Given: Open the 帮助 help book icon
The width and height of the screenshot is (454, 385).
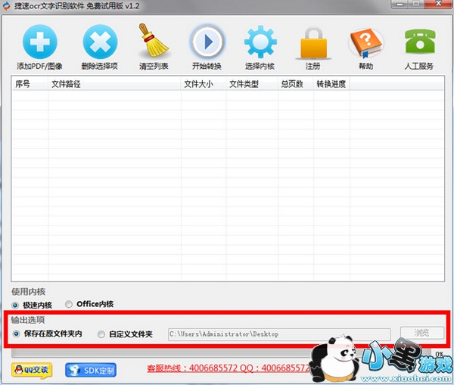Looking at the screenshot, I should click(x=366, y=43).
